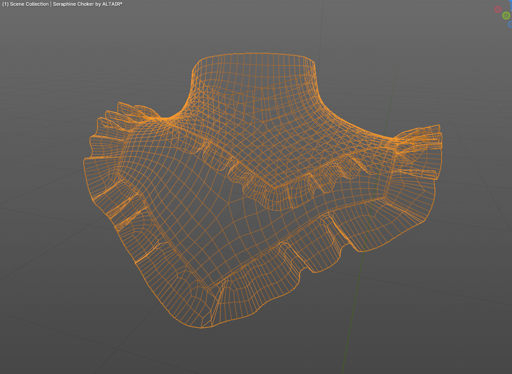Viewport: 512px width, 374px height.
Task: Click the red negative X axis gizmo circle
Action: click(x=497, y=9)
